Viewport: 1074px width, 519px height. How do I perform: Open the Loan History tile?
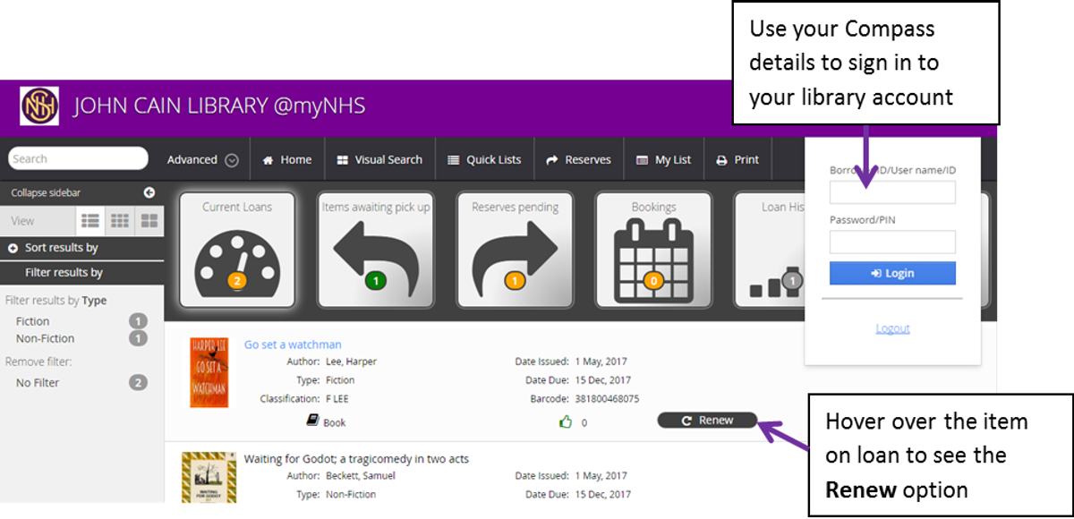pos(770,250)
